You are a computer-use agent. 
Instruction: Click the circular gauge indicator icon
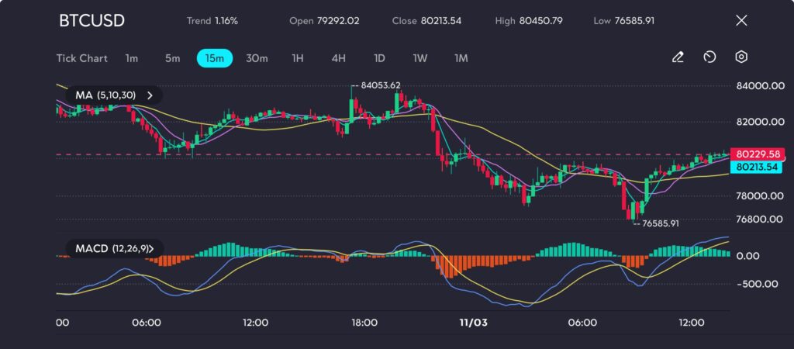[x=709, y=57]
